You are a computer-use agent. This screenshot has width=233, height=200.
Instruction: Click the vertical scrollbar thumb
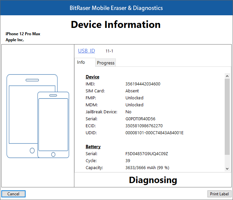point(227,117)
